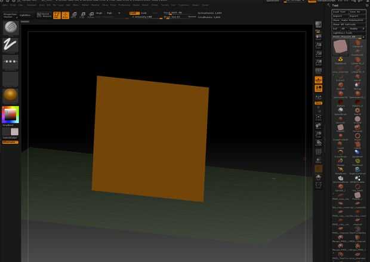Screen dimensions: 370x262
Task: Open Lightbox Tools from Tool palette
Action: (349, 33)
